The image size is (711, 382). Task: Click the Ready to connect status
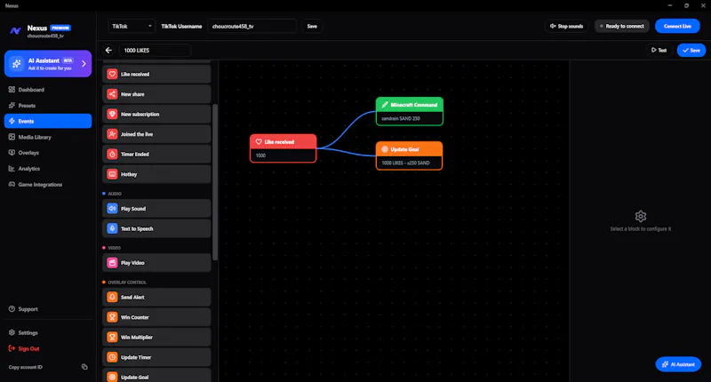click(x=621, y=27)
